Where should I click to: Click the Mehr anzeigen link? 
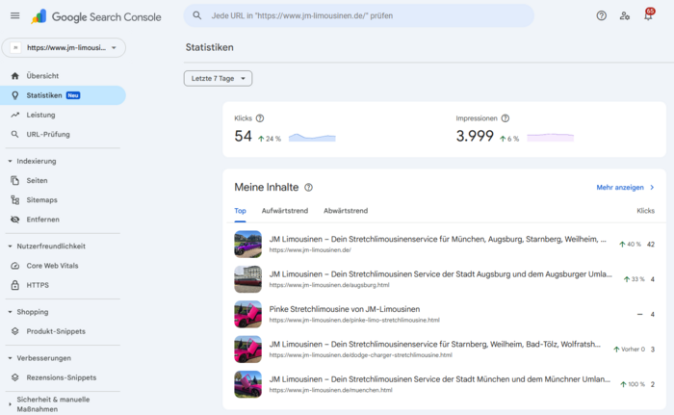pyautogui.click(x=620, y=188)
